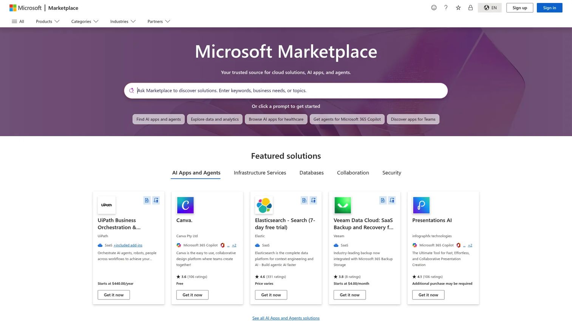
Task: Click the certificate badge on the UiPath card
Action: [156, 200]
